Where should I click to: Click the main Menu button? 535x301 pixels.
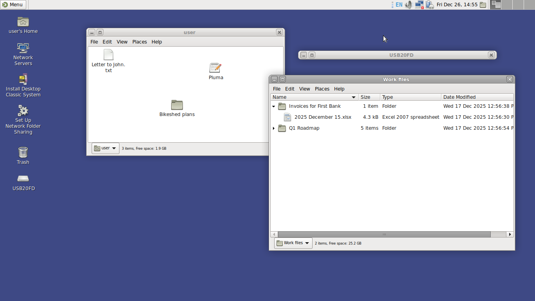point(13,5)
